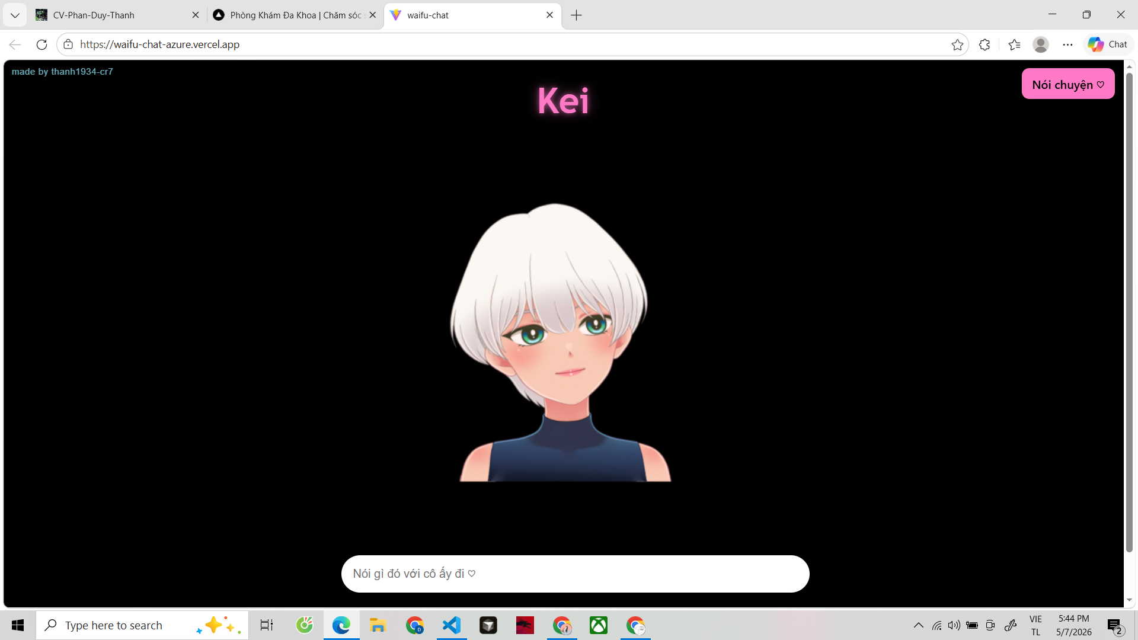Focus the chat message input field
Image resolution: width=1138 pixels, height=640 pixels.
[575, 574]
